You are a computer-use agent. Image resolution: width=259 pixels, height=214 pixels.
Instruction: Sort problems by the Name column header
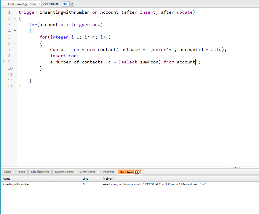(7, 179)
